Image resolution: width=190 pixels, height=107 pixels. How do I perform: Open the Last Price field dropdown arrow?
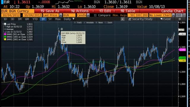click(x=61, y=15)
